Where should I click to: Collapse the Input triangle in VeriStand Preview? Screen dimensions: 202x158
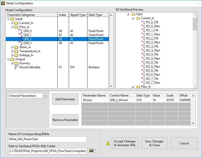128,14
